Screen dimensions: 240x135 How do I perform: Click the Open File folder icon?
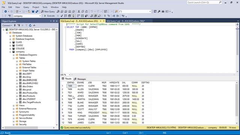click(x=29, y=12)
